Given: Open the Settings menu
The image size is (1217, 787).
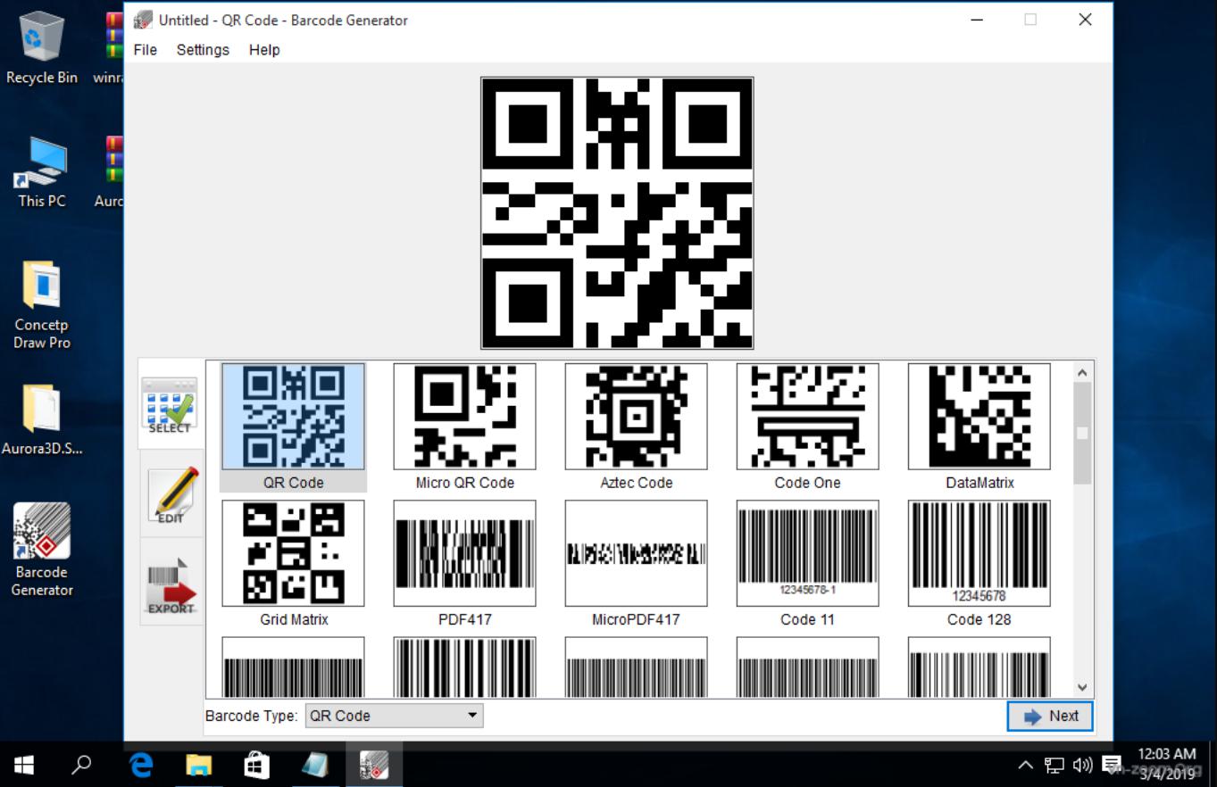Looking at the screenshot, I should tap(203, 50).
